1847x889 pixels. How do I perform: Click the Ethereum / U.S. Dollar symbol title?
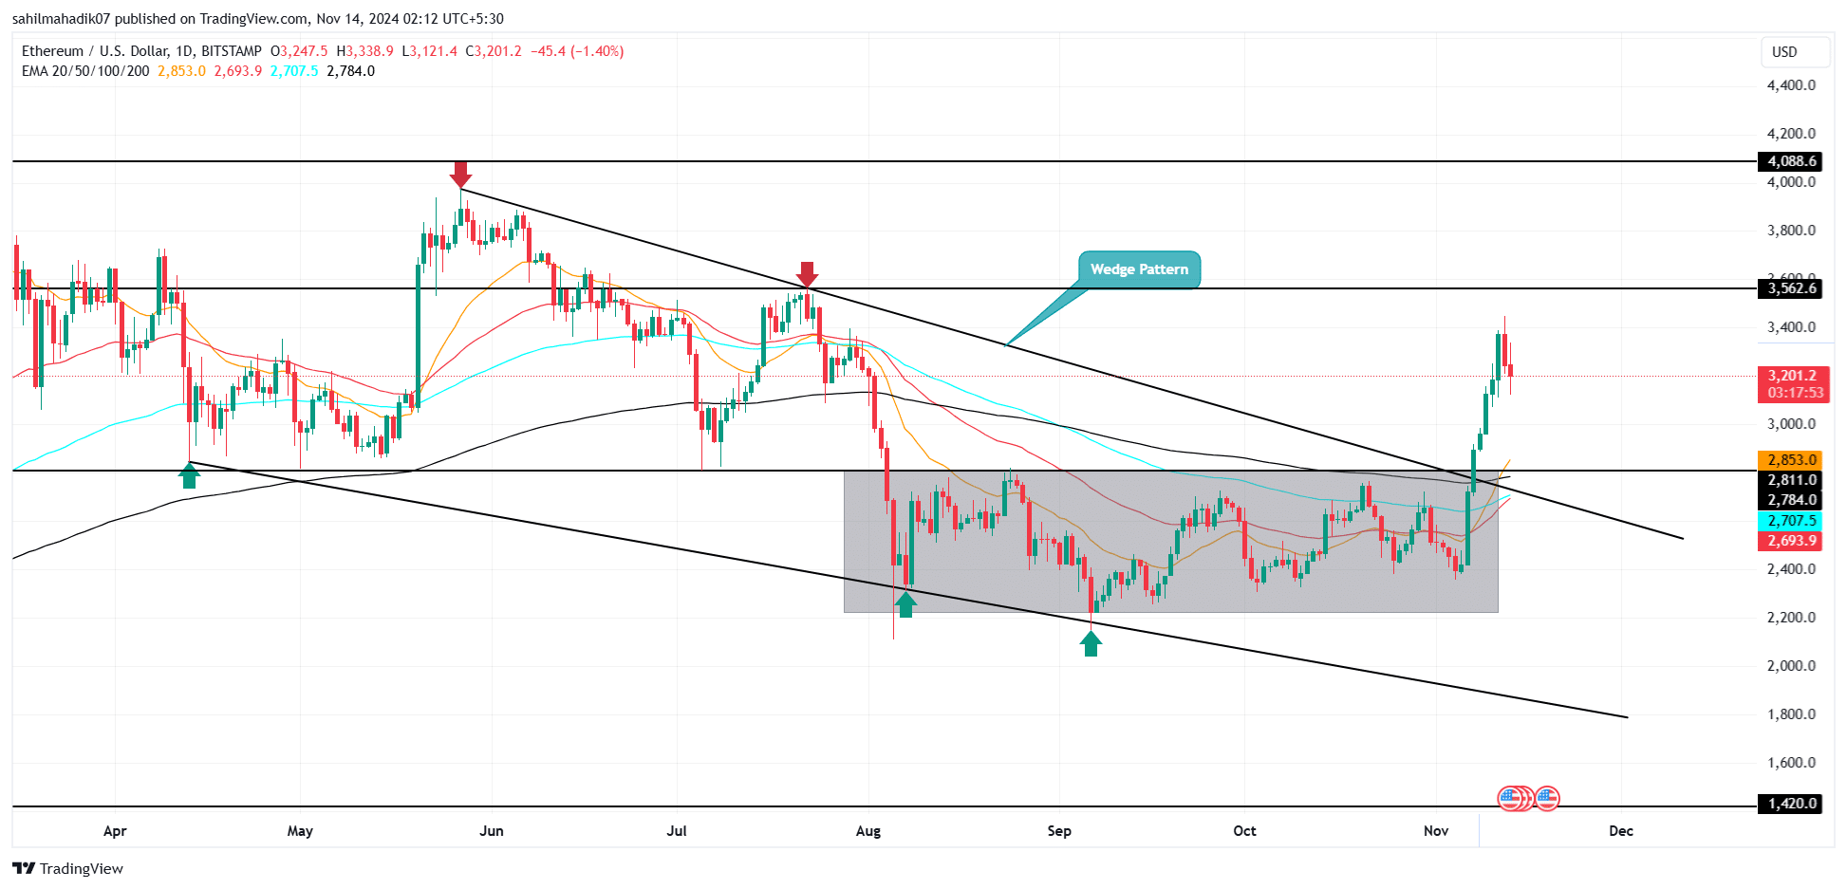(141, 51)
